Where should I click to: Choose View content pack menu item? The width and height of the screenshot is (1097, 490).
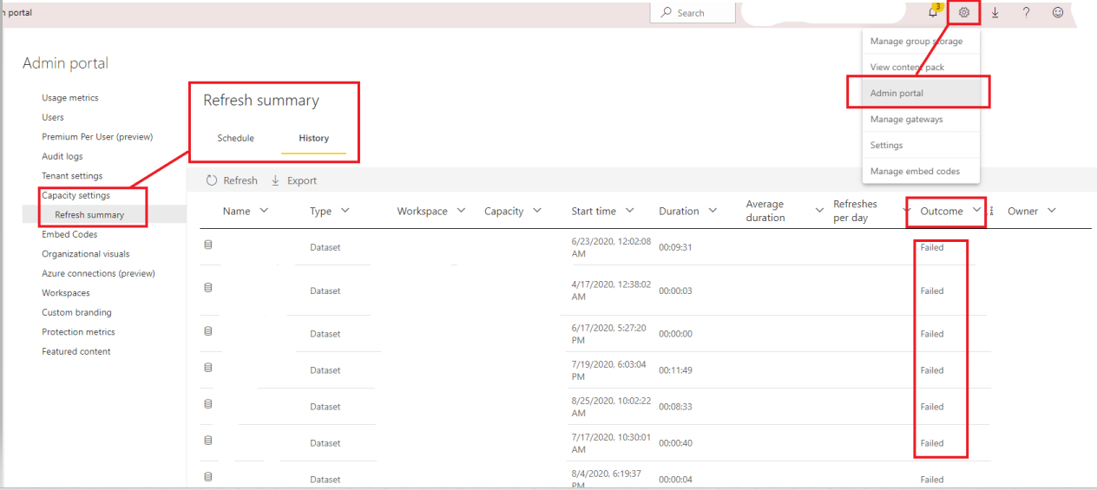[x=921, y=67]
